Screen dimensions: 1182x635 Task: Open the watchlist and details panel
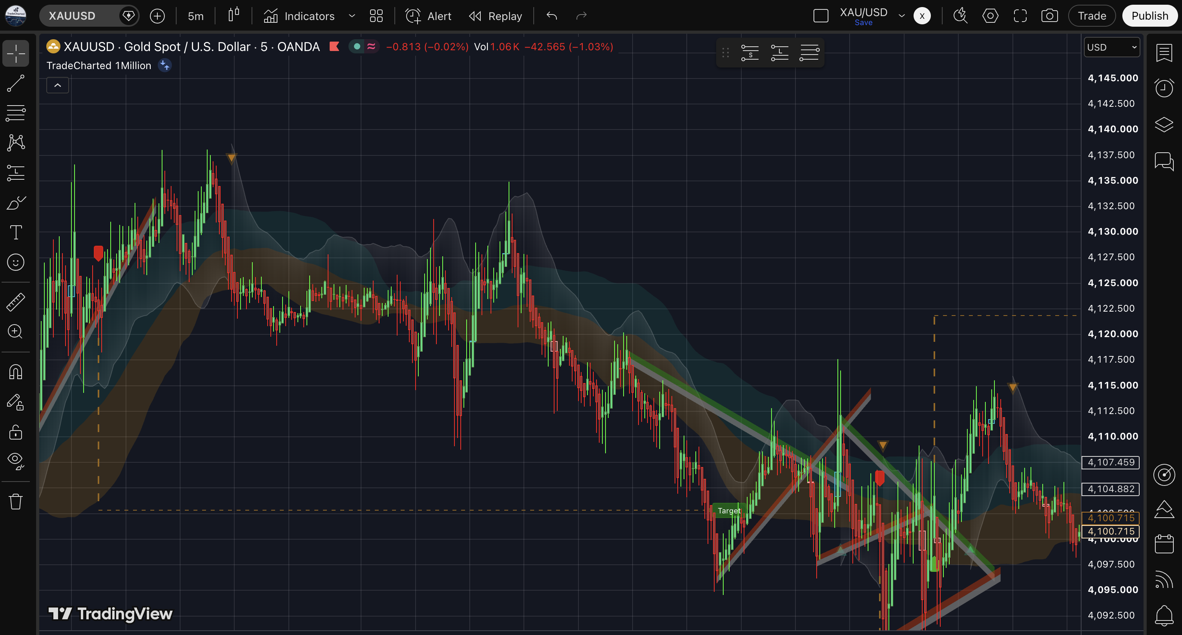[x=1164, y=53]
